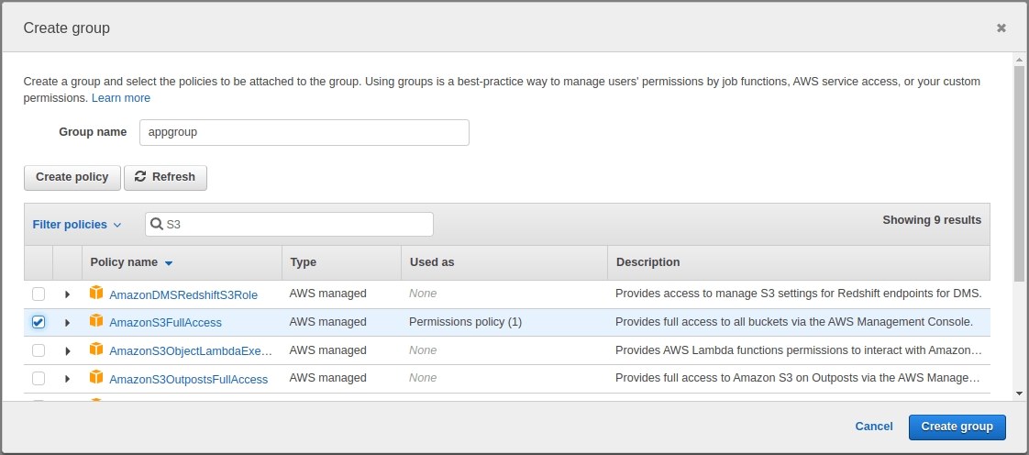Open the AmazonDMSRedshiftS3Role policy link
Screen dimensions: 1029x455
coord(183,294)
